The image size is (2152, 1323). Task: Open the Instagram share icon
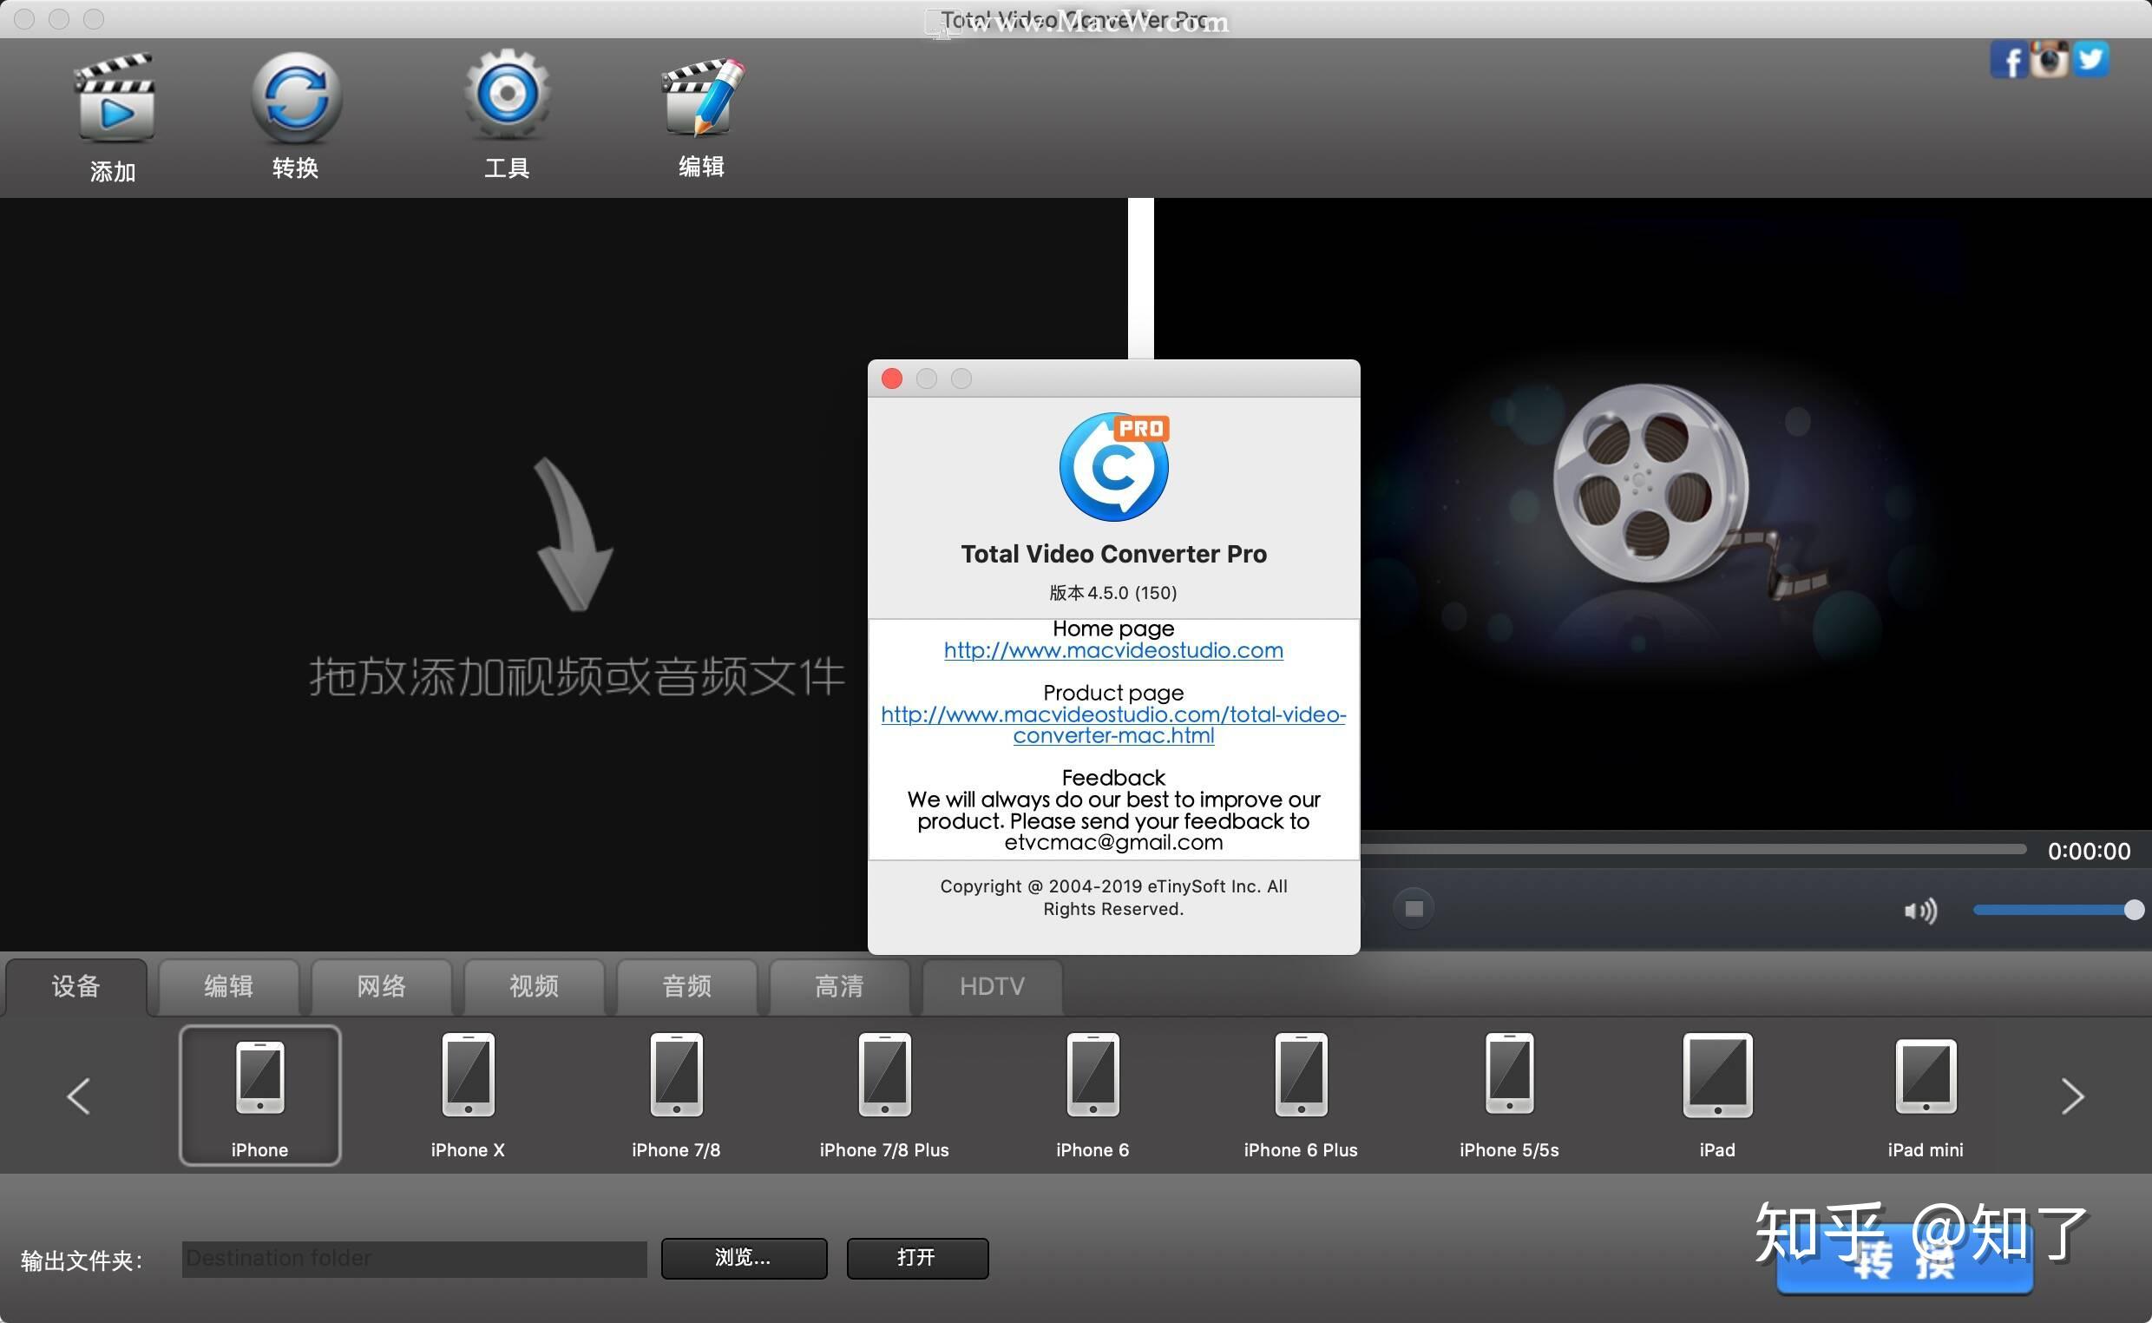coord(2050,59)
